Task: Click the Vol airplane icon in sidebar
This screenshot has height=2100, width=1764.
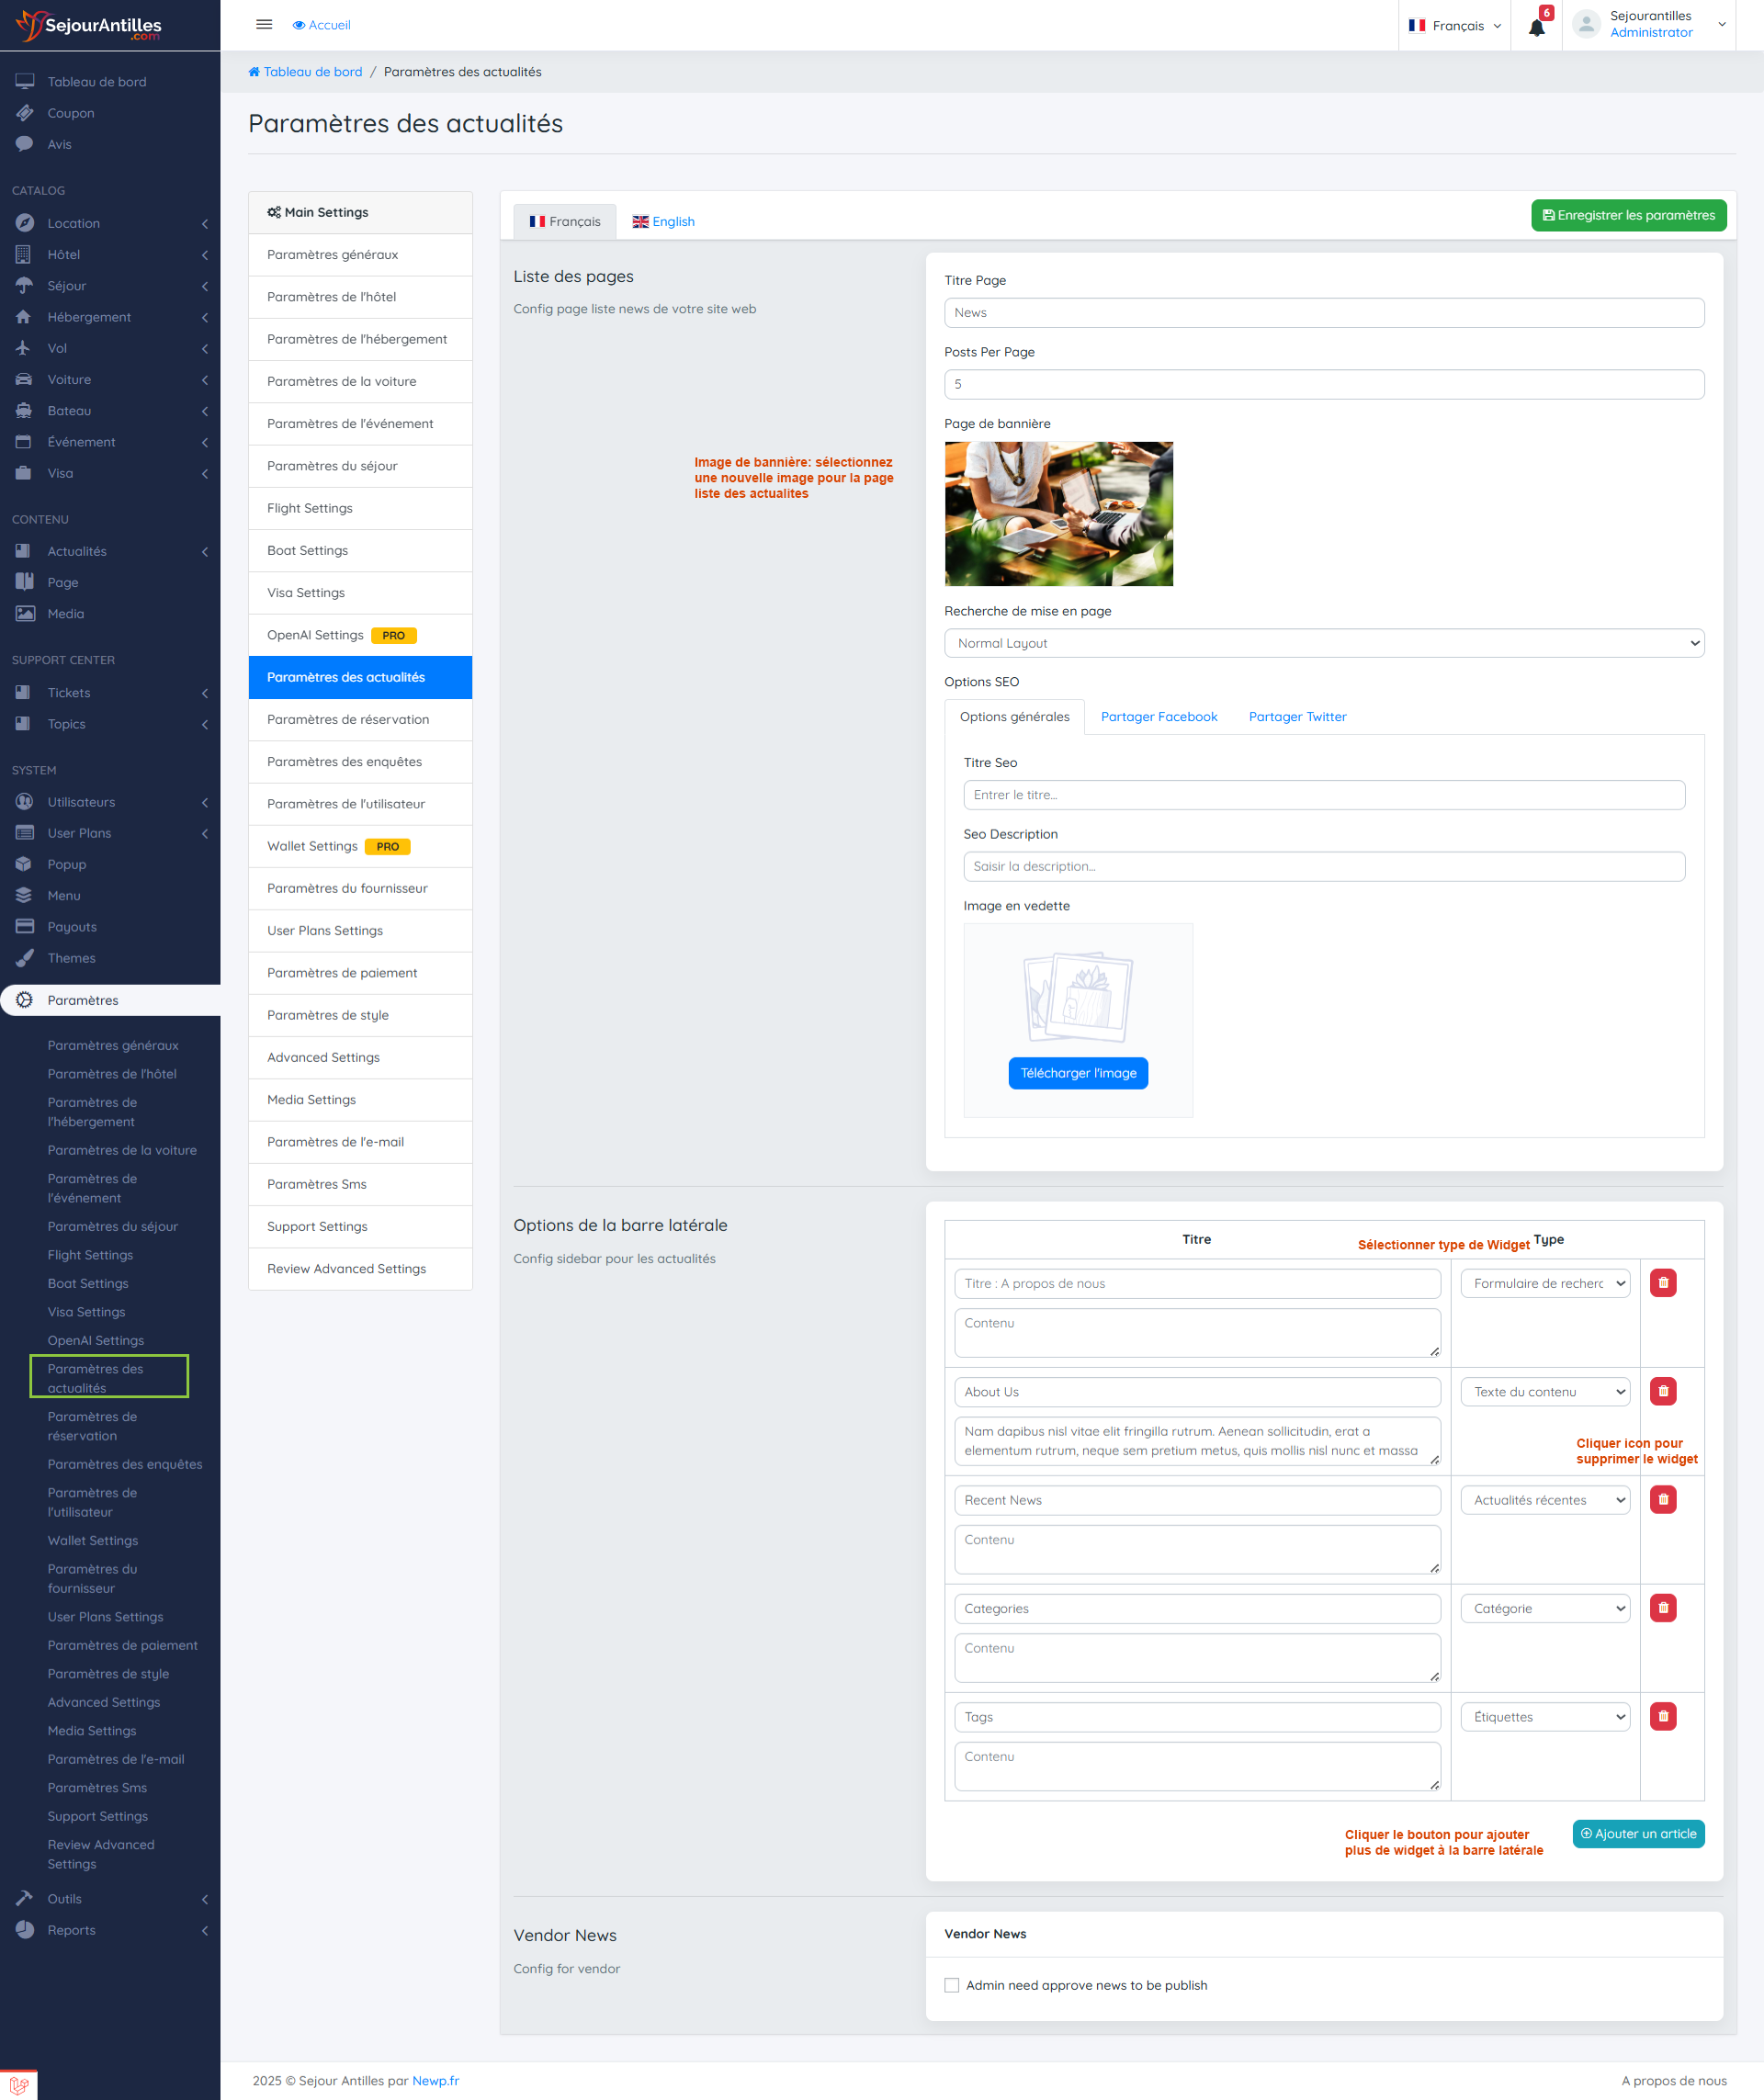Action: pos(24,348)
